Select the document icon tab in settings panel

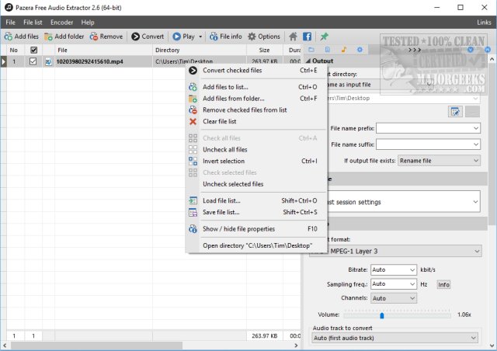[328, 50]
